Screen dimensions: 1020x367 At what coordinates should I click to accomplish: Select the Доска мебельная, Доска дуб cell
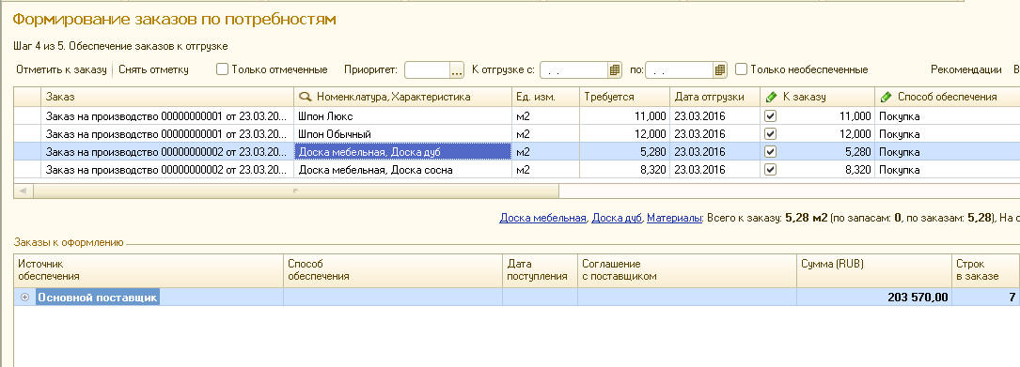[402, 152]
